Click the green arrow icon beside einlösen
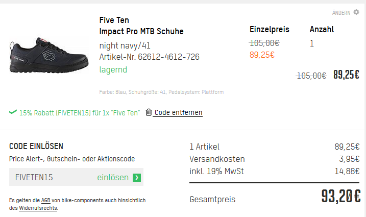The width and height of the screenshot is (366, 217). pyautogui.click(x=136, y=178)
